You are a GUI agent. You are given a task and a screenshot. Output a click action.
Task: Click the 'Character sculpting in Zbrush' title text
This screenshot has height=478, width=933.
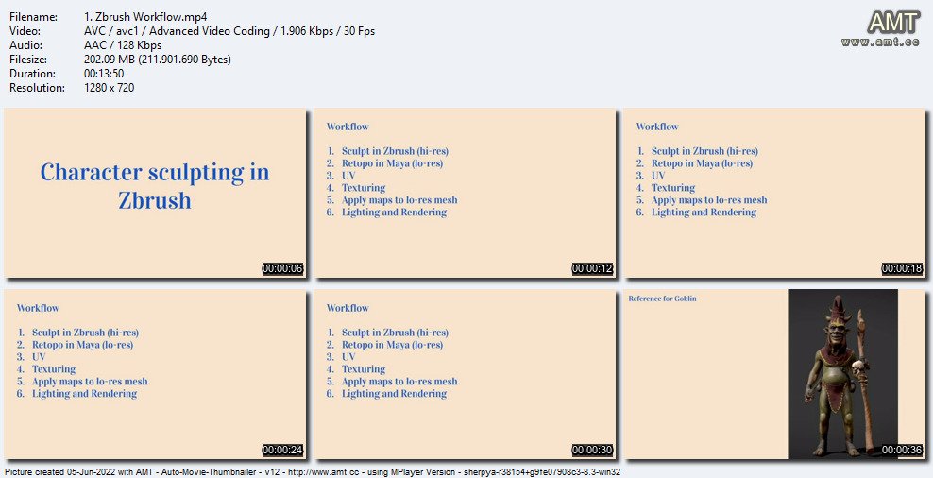coord(155,186)
